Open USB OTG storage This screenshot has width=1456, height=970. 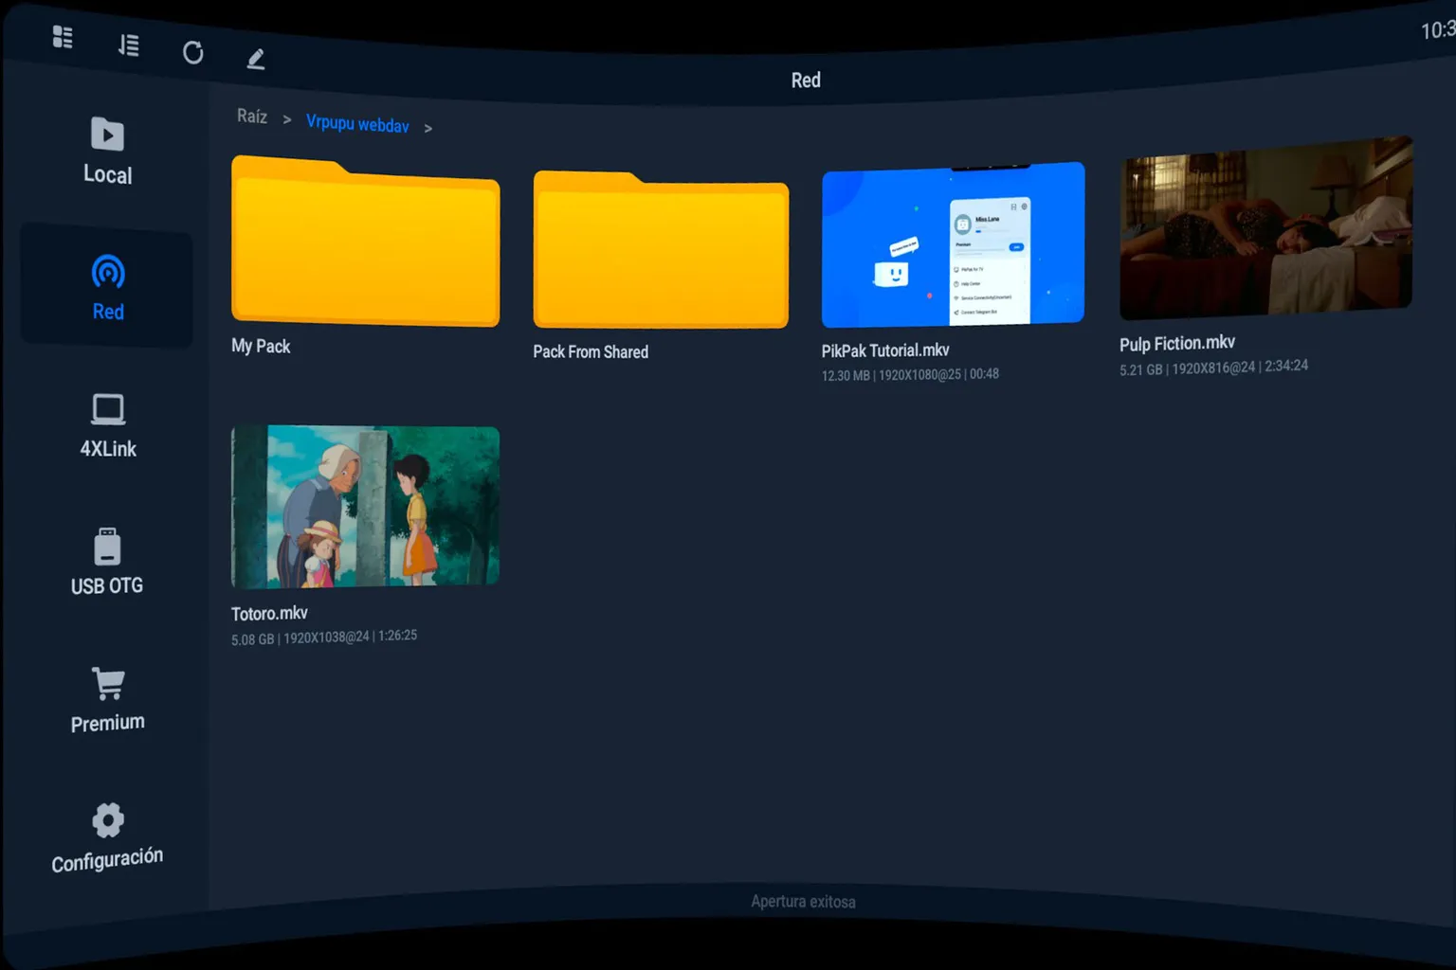pos(107,563)
